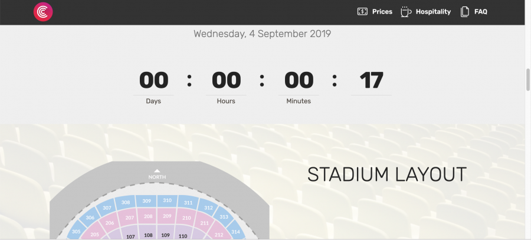Click the Prices banknote icon
The width and height of the screenshot is (531, 241).
coord(363,12)
